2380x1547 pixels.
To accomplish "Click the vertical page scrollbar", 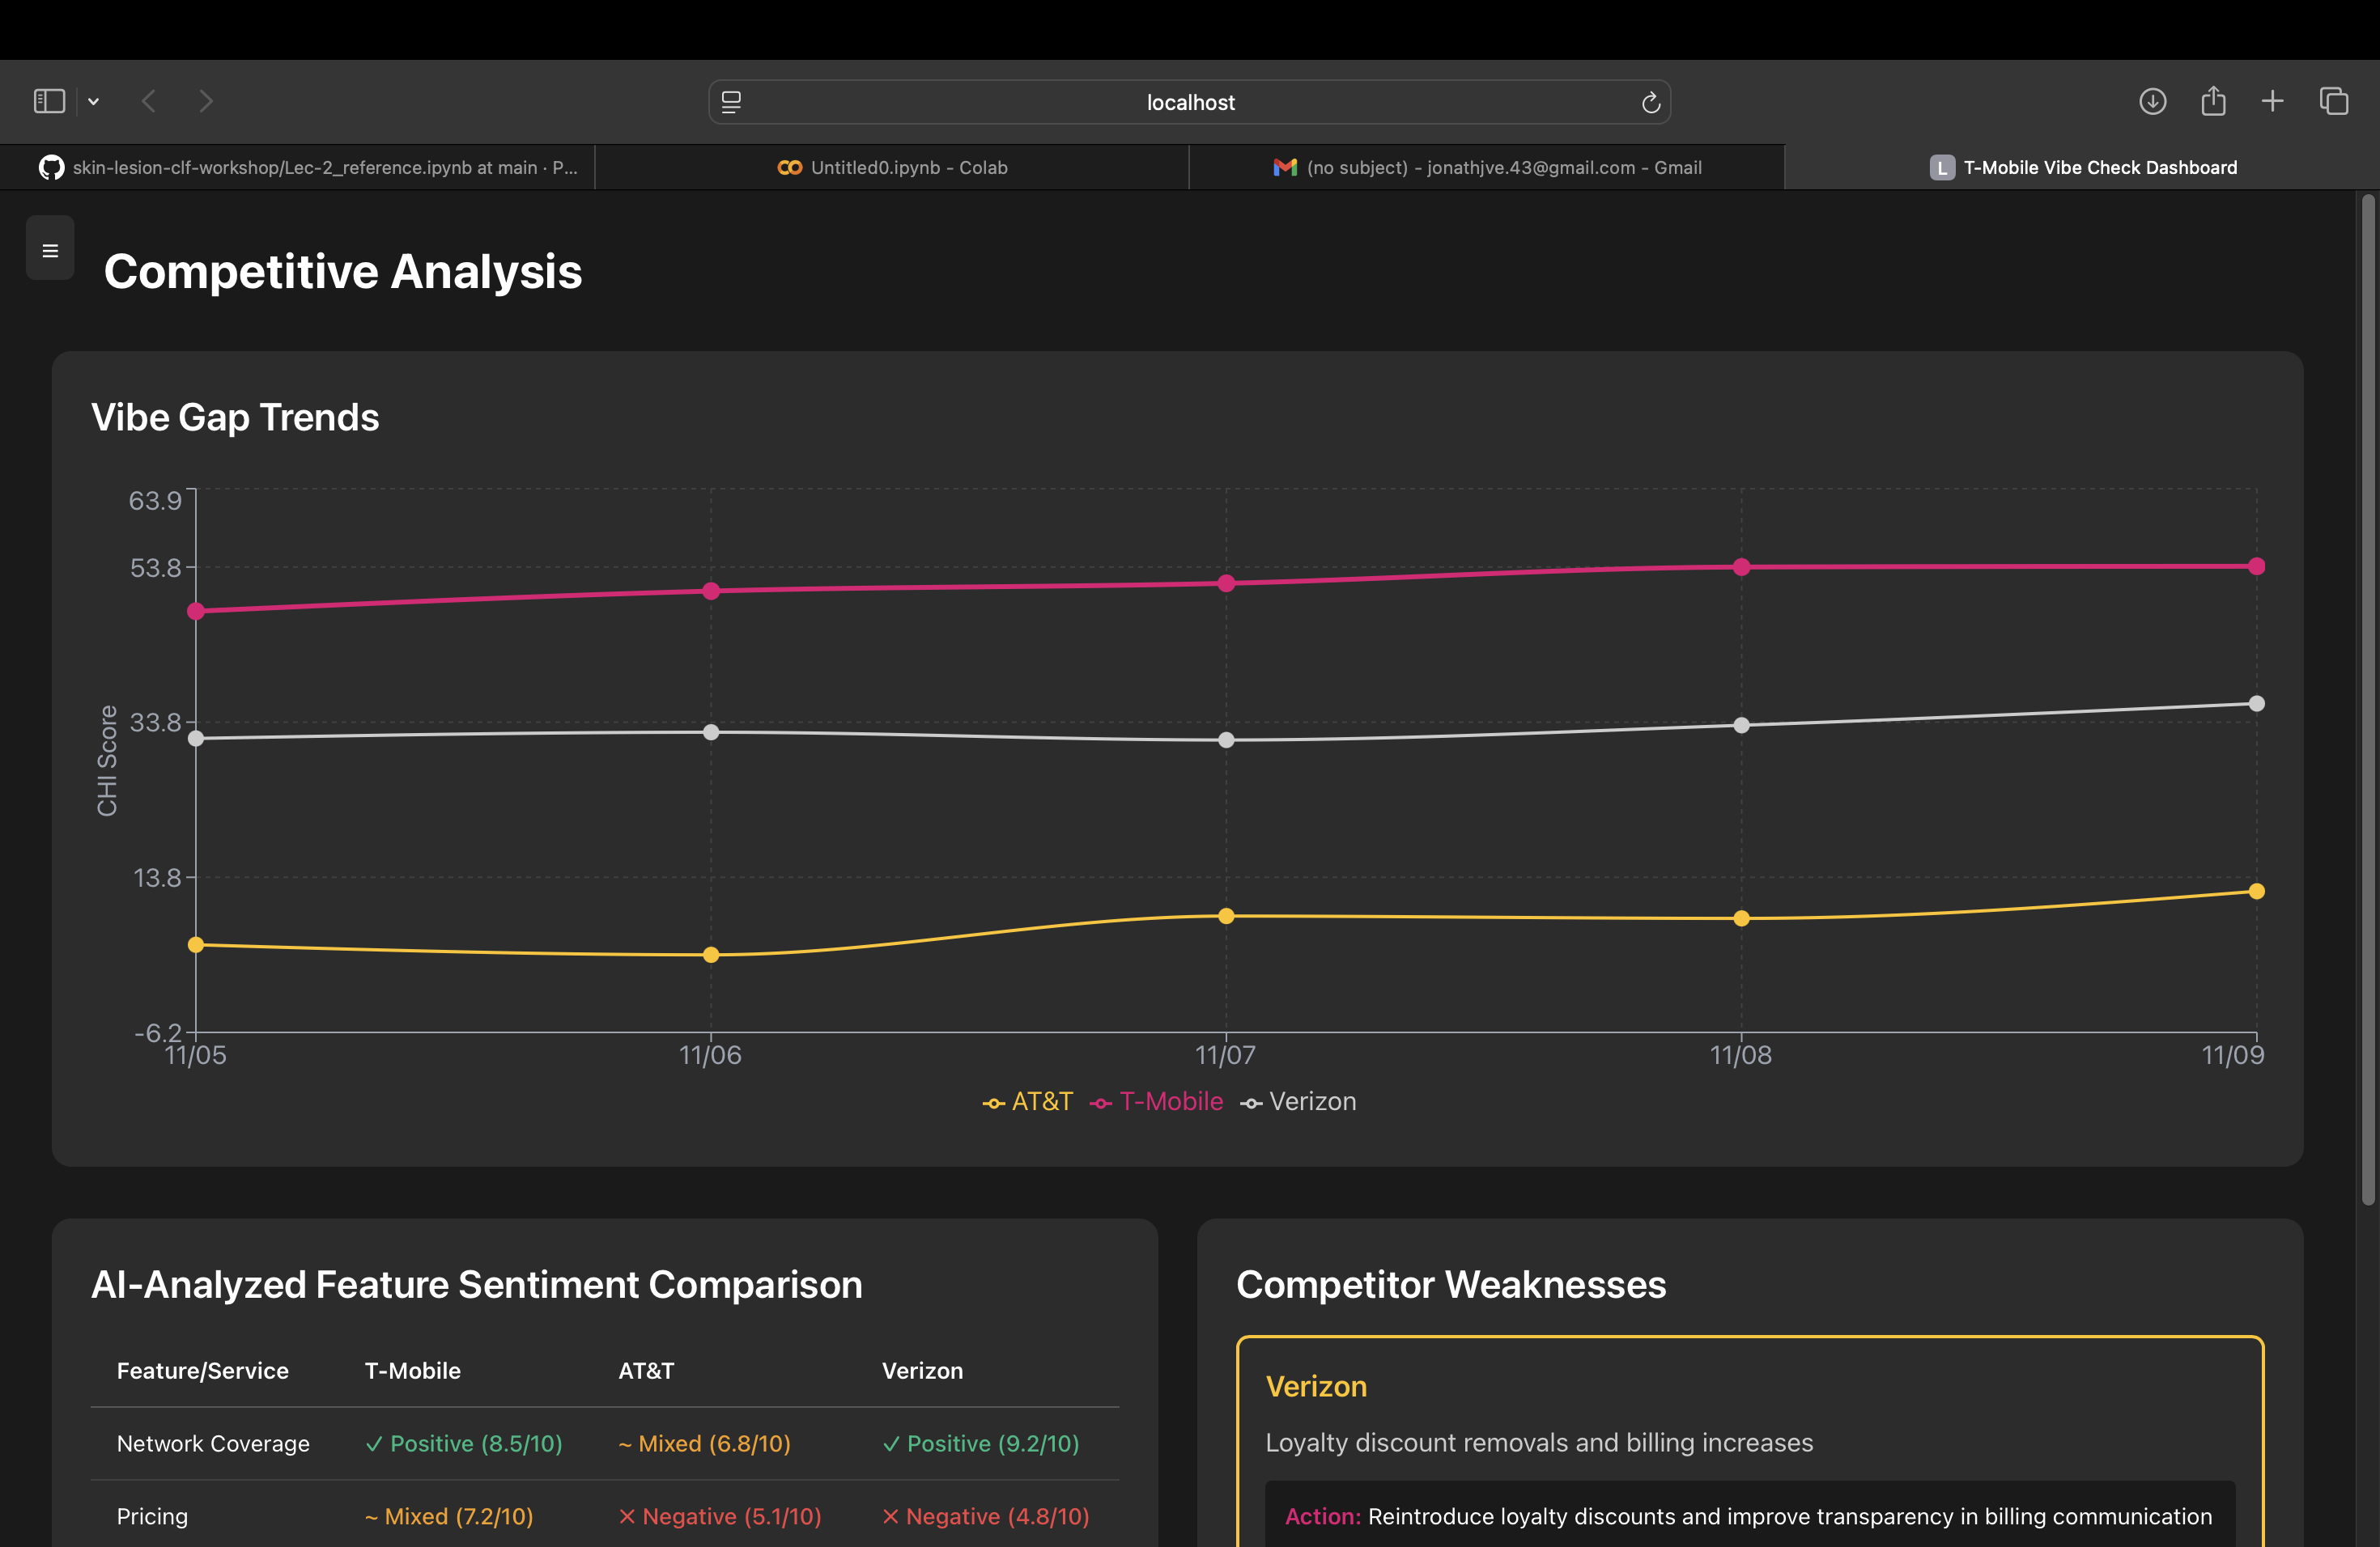I will [x=2367, y=700].
